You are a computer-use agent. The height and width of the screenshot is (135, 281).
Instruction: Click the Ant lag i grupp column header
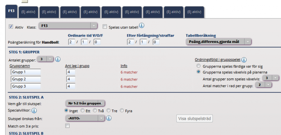[77, 66]
